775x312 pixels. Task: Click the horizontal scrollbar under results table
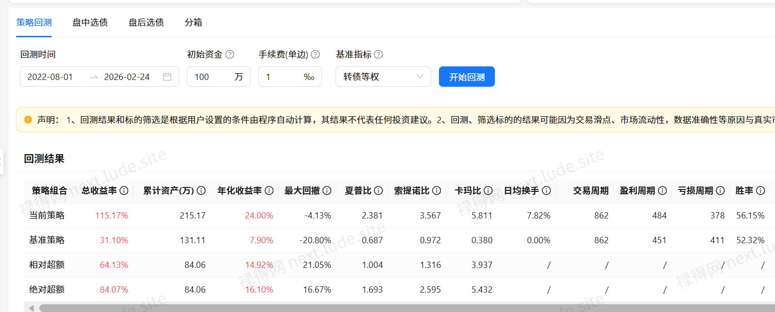pyautogui.click(x=388, y=308)
